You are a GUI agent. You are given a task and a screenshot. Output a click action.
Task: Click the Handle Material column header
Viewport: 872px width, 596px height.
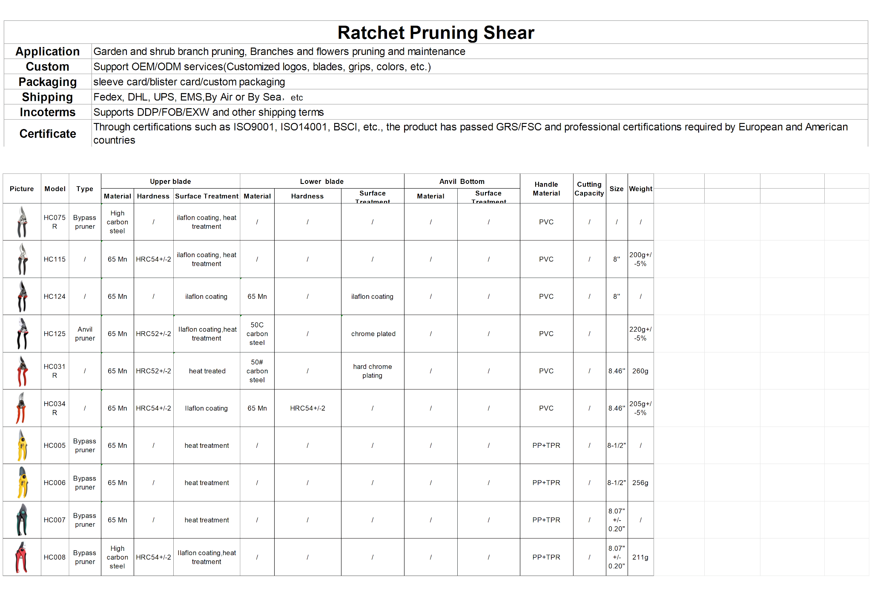pyautogui.click(x=546, y=189)
